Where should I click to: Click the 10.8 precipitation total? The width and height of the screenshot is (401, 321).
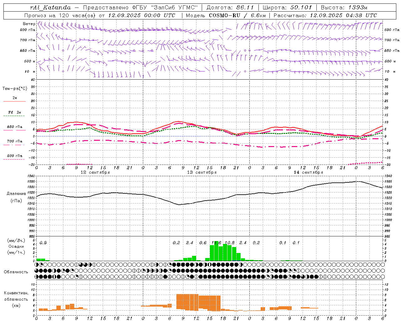[230, 243]
